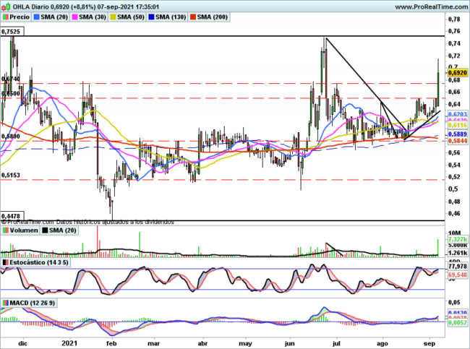This screenshot has width=470, height=349.
Task: Click the magenta SMA (30) color swatch
Action: pos(74,17)
